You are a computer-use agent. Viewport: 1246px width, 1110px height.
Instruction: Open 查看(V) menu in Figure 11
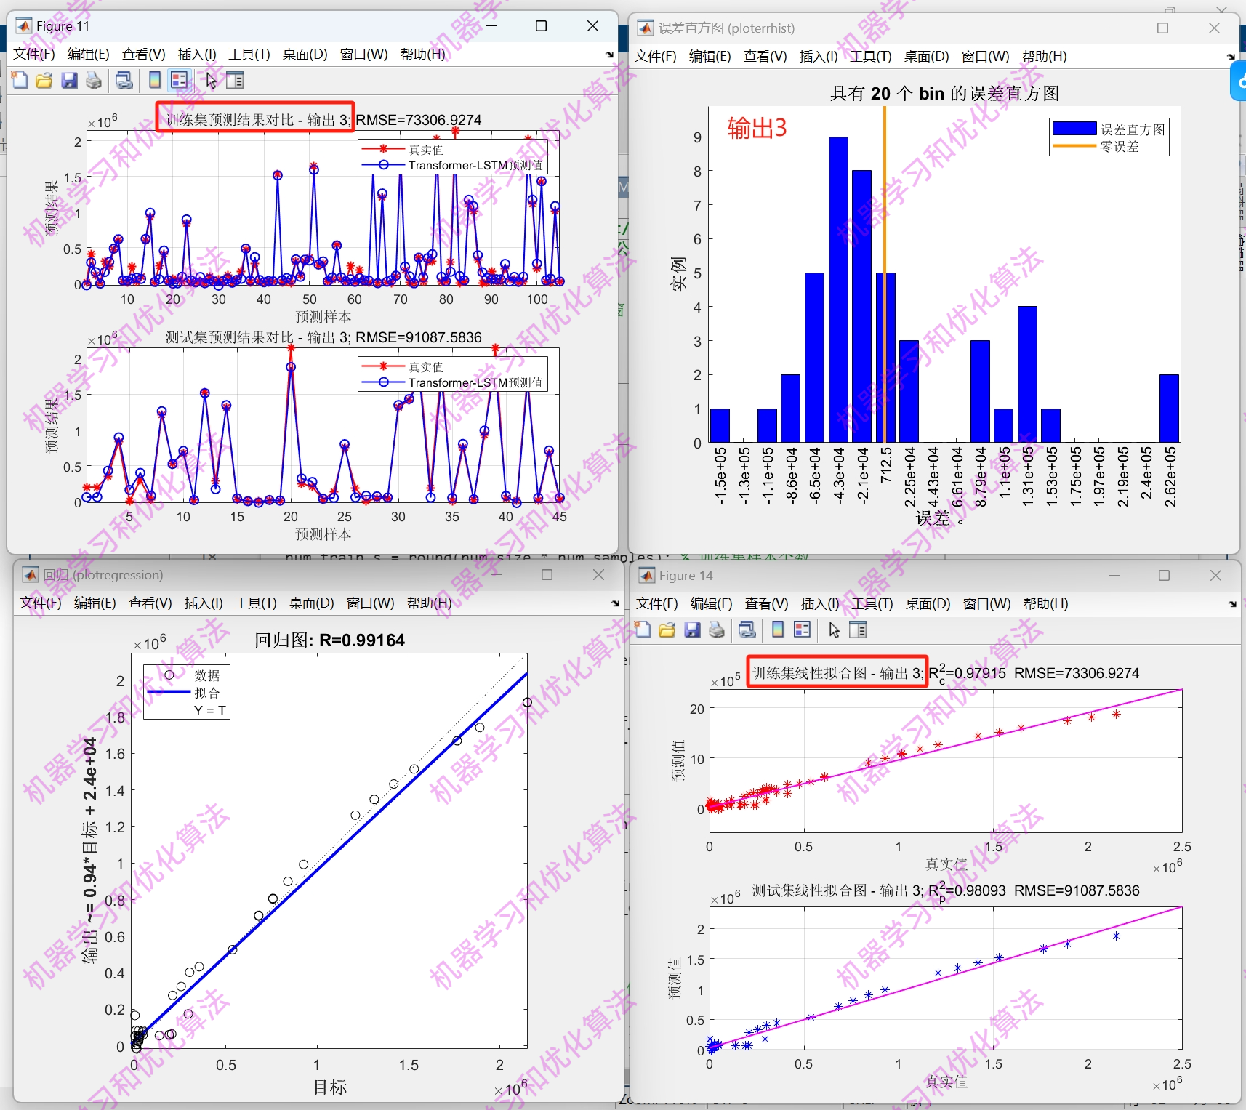[x=143, y=55]
